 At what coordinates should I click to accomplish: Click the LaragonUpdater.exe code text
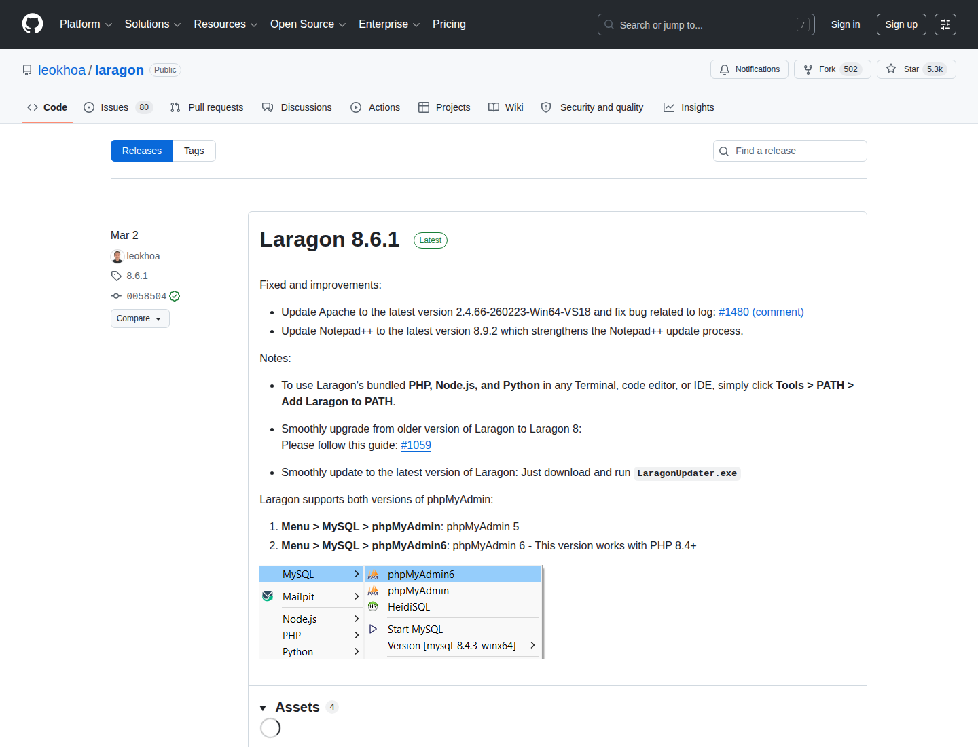coord(687,473)
